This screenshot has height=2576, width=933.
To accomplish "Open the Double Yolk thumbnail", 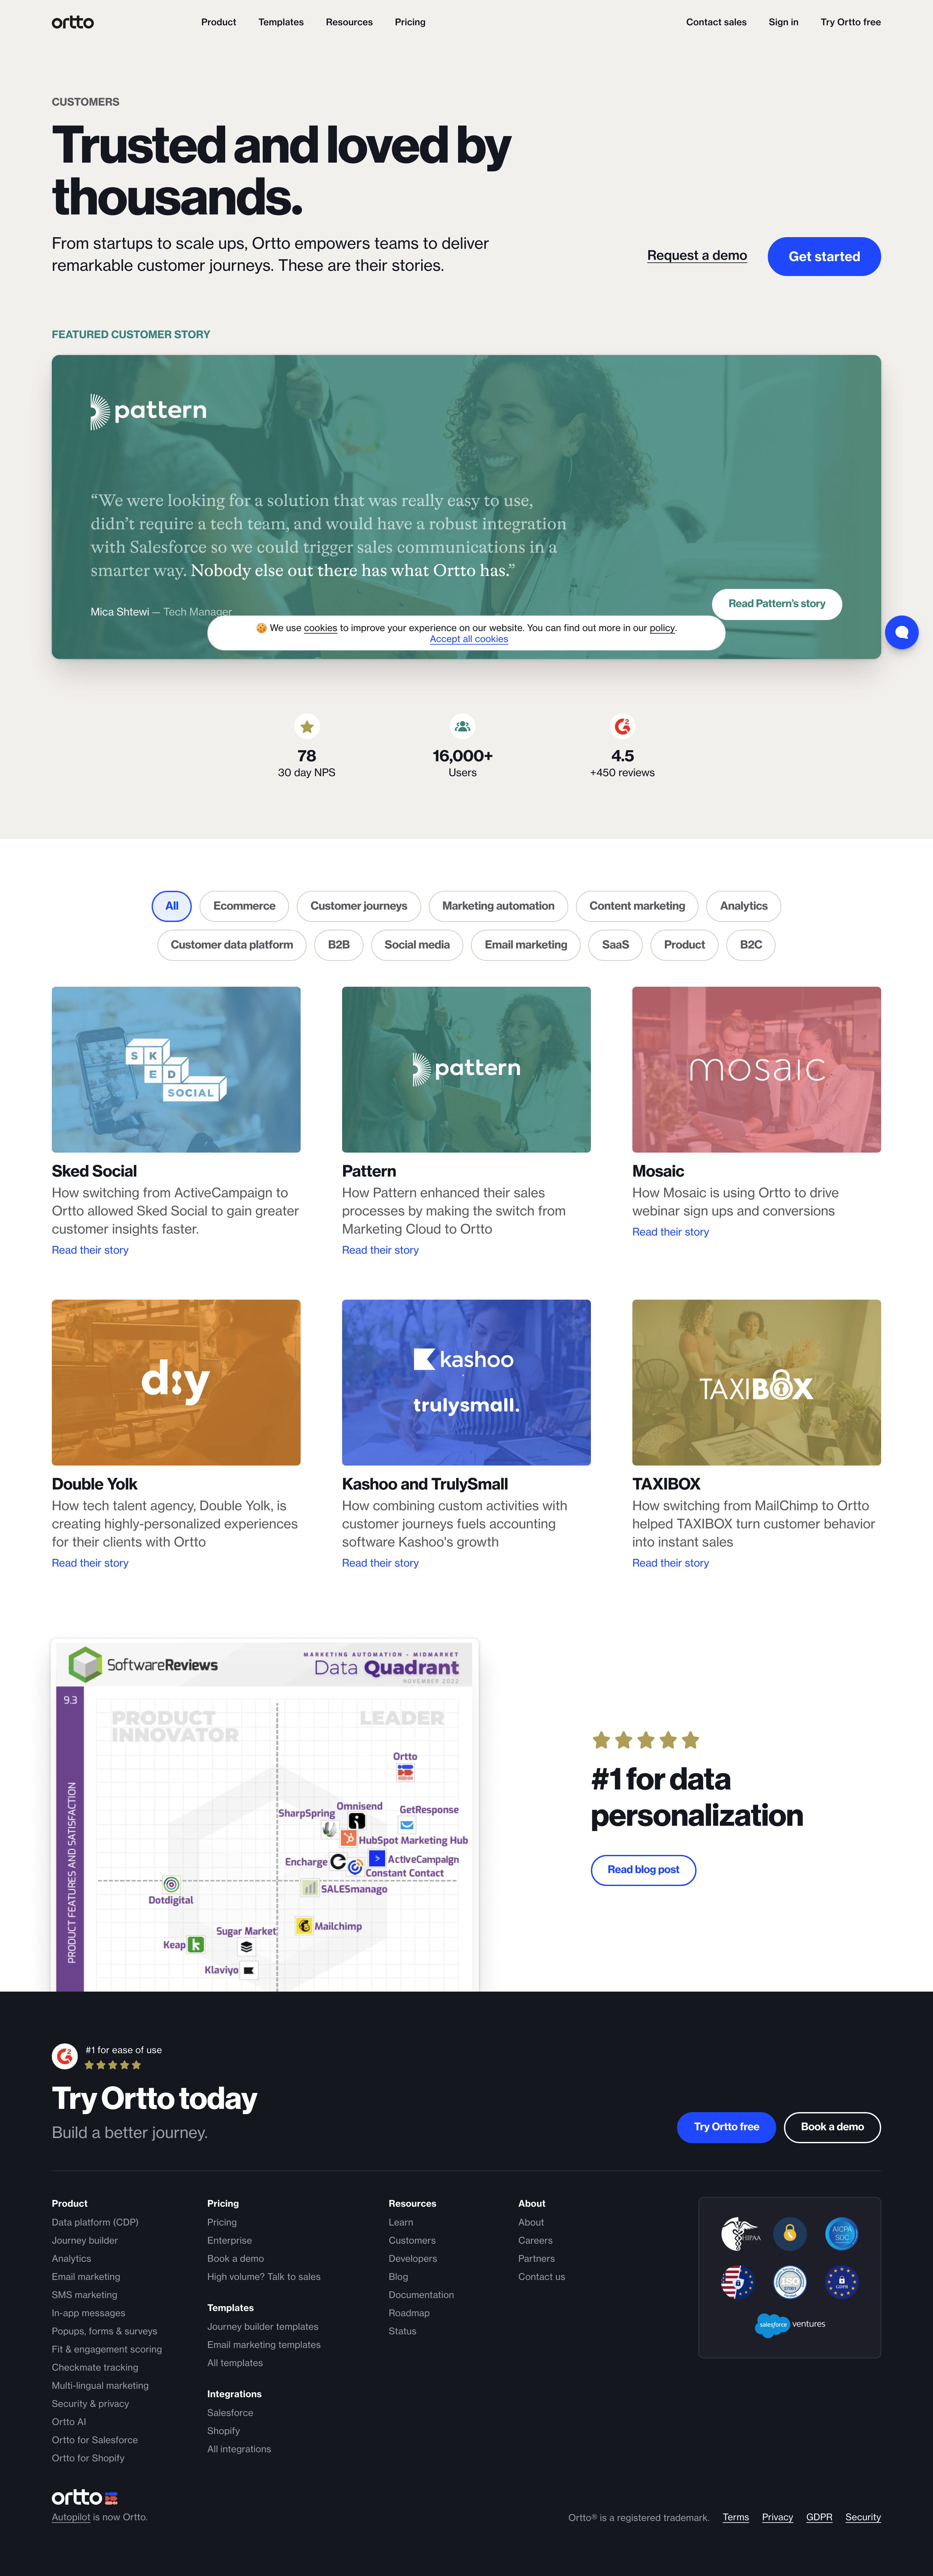I will pos(176,1383).
